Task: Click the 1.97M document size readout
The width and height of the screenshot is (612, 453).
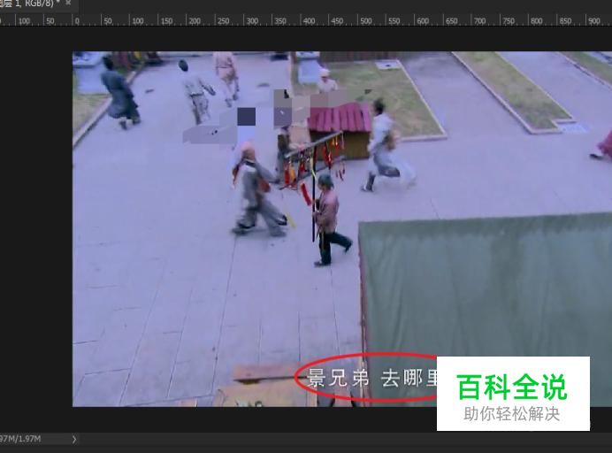Action: pyautogui.click(x=20, y=439)
